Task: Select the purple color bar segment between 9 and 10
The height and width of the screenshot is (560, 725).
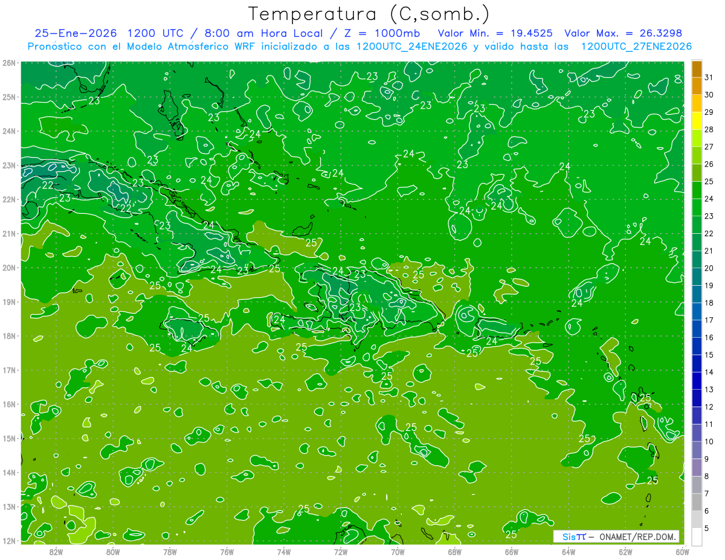Action: pyautogui.click(x=697, y=450)
